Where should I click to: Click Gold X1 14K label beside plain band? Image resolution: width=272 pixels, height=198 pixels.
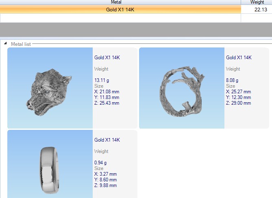(x=107, y=140)
